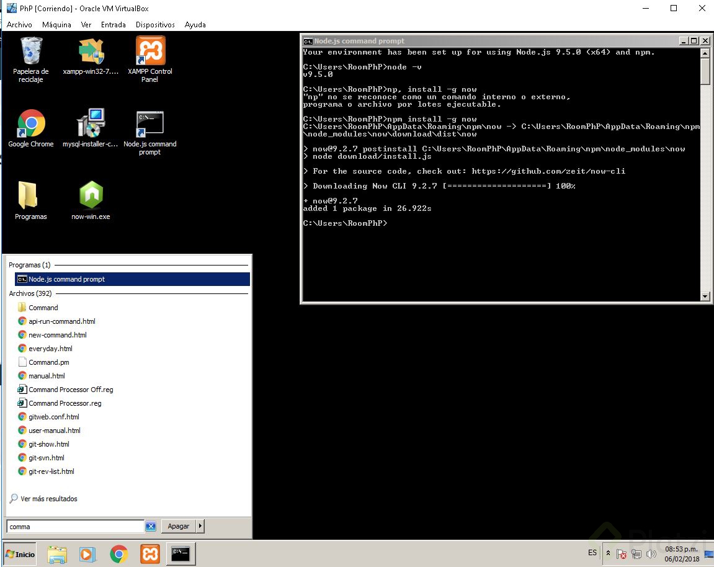
Task: Launch Google Chrome from the desktop
Action: (x=31, y=128)
